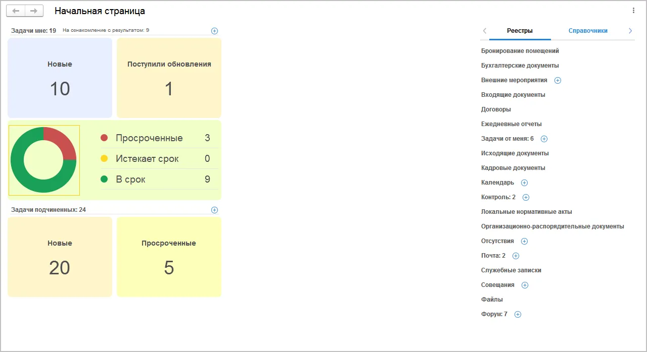Click plus icon next to Отсутствия
647x352 pixels.
(x=524, y=241)
